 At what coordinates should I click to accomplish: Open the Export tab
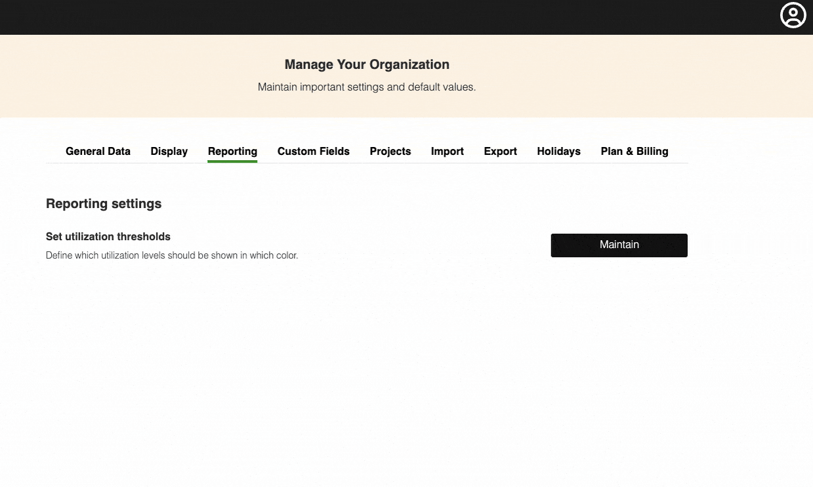(x=500, y=152)
